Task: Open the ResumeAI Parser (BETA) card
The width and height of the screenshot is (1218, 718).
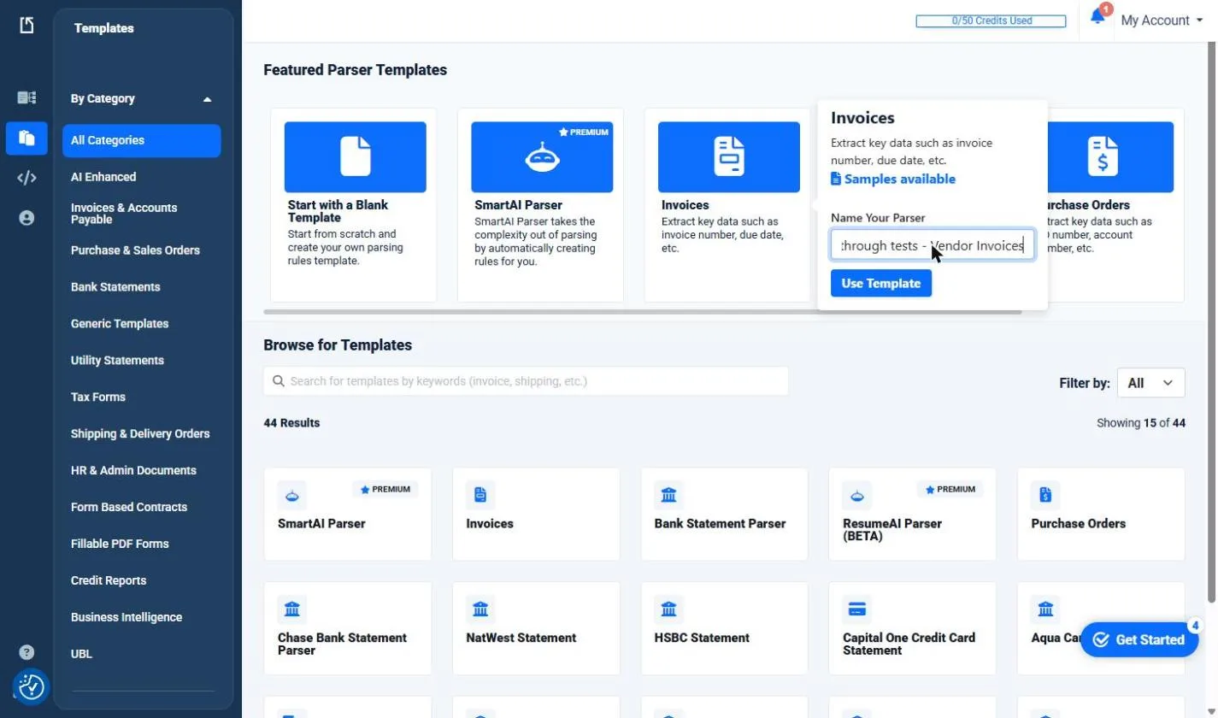Action: click(x=912, y=514)
